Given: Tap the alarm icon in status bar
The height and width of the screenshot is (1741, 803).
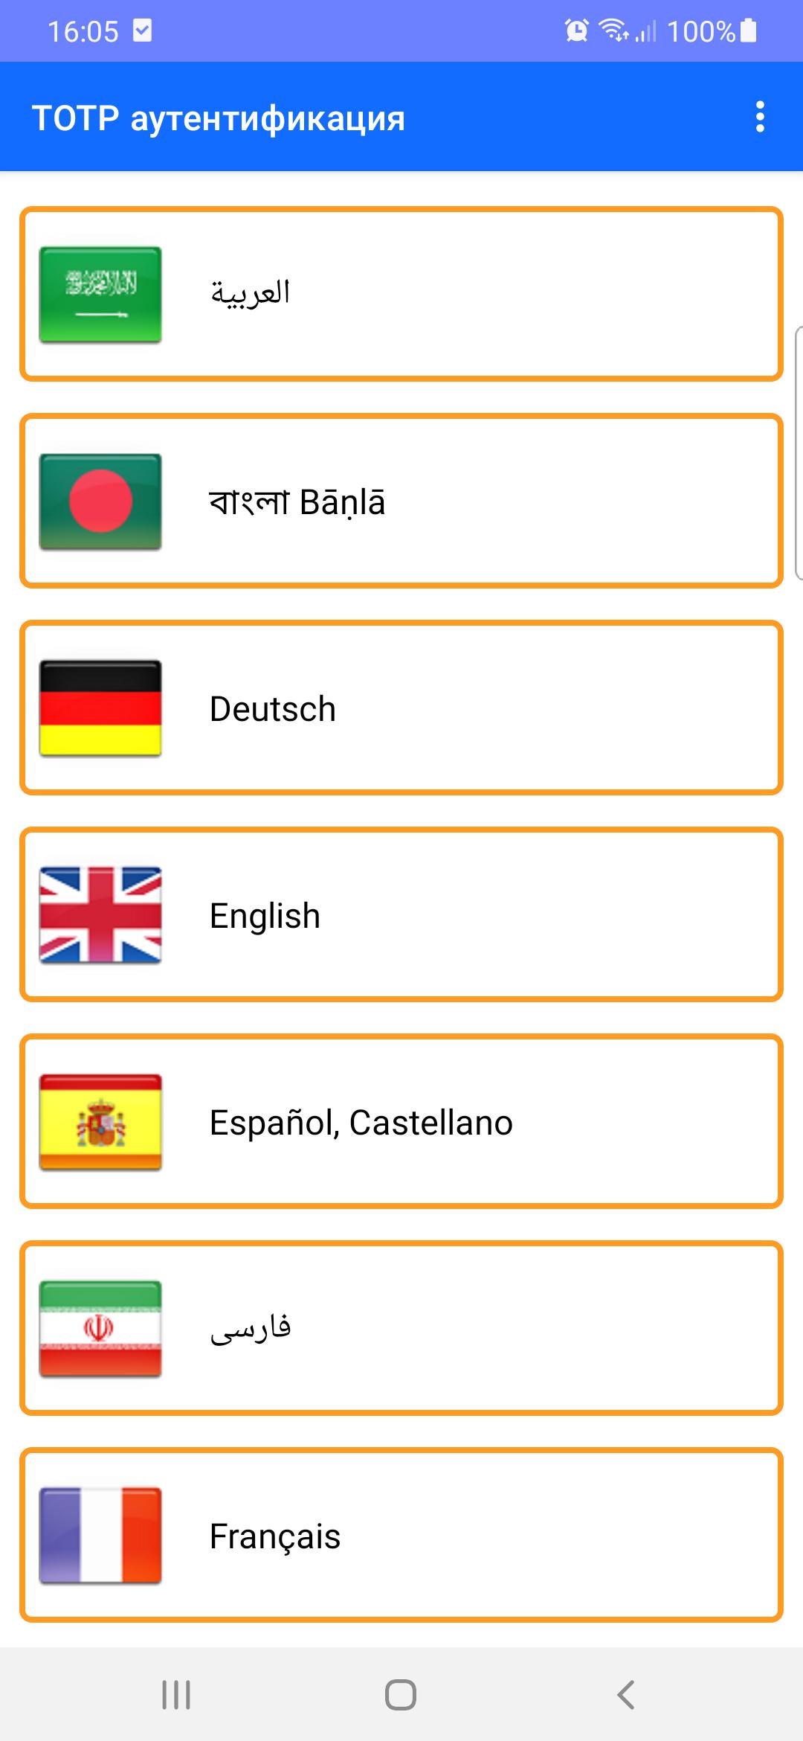Looking at the screenshot, I should 576,31.
